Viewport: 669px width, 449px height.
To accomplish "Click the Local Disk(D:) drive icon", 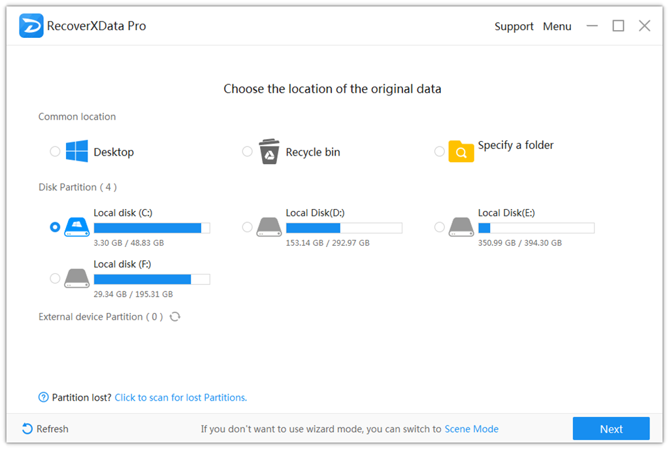I will pyautogui.click(x=269, y=227).
